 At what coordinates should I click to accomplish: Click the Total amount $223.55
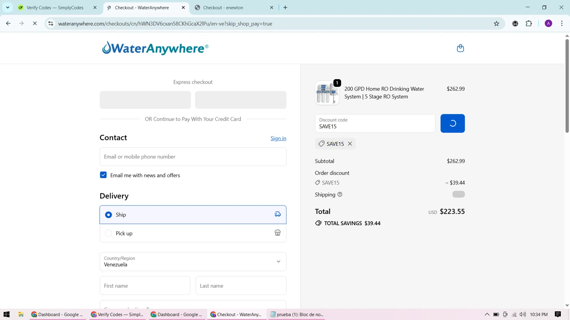(452, 212)
